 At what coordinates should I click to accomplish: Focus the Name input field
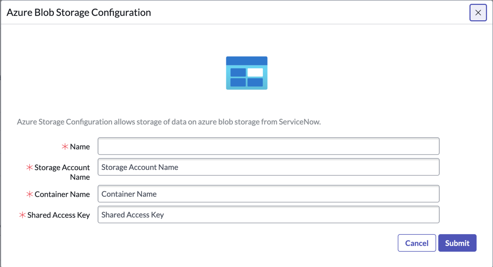[269, 147]
